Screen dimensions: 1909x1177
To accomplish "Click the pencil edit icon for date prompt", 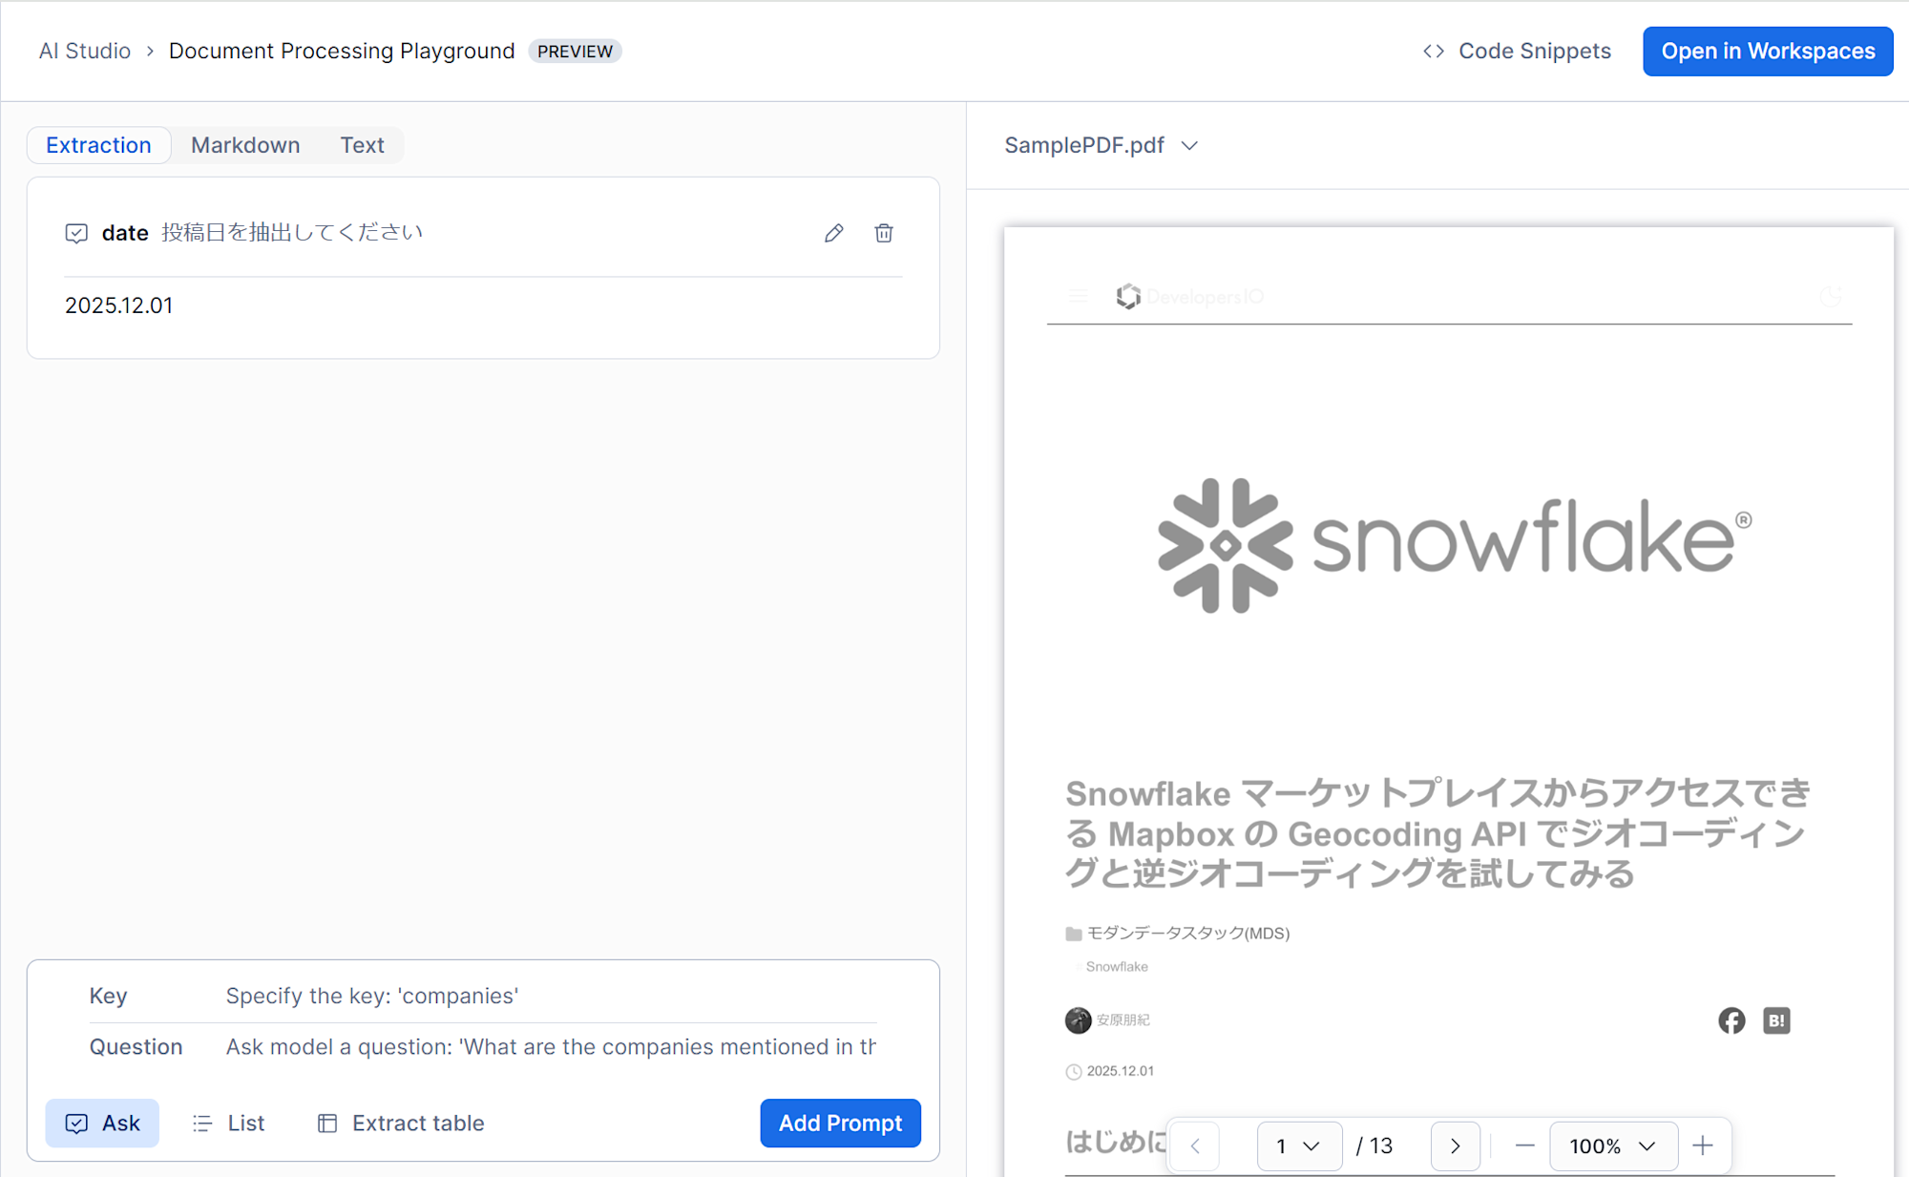I will [x=834, y=233].
